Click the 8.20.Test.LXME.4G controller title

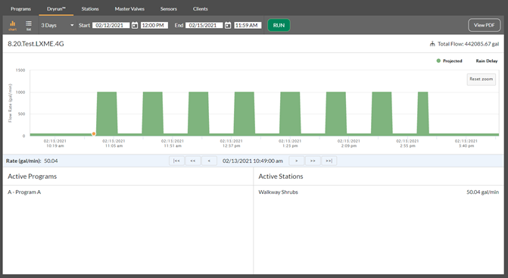[x=36, y=44]
